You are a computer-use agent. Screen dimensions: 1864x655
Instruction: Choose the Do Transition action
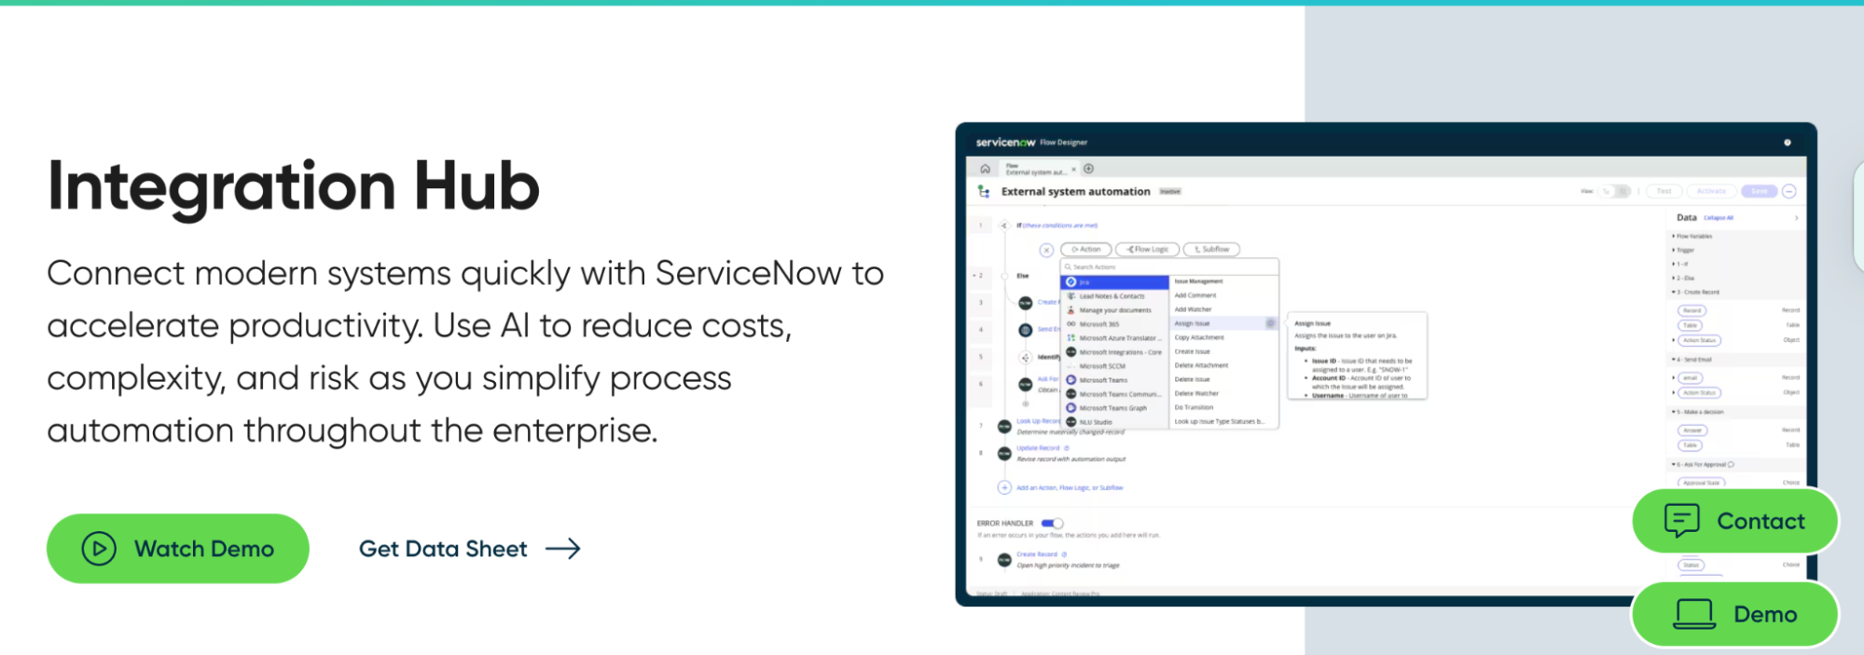[1194, 407]
